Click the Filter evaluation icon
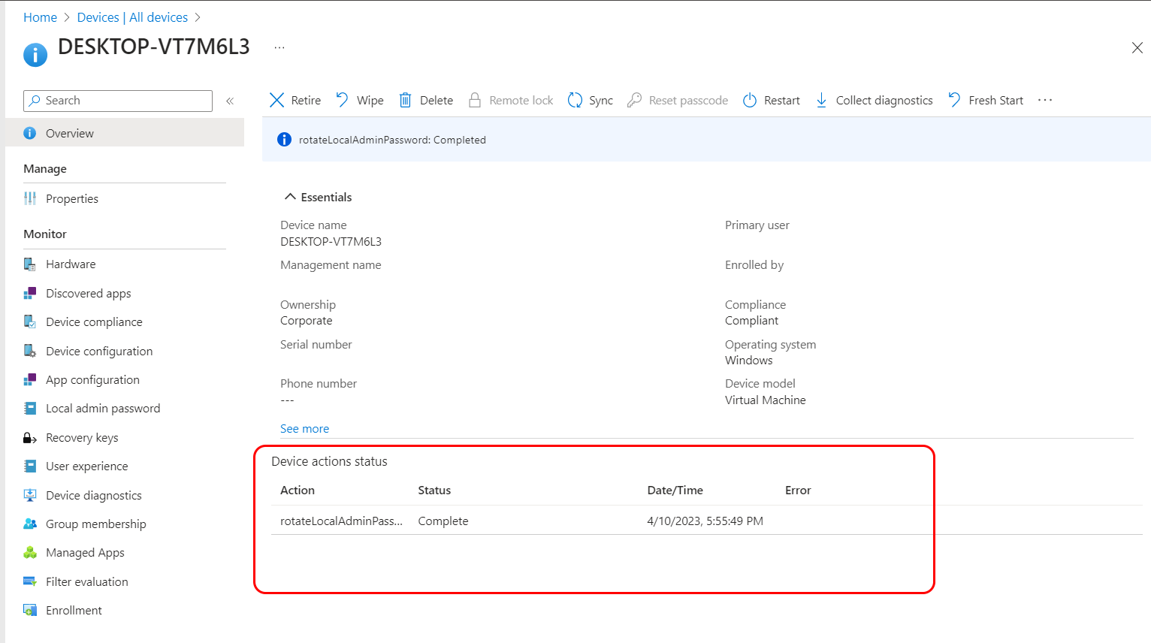The height and width of the screenshot is (643, 1151). (30, 581)
